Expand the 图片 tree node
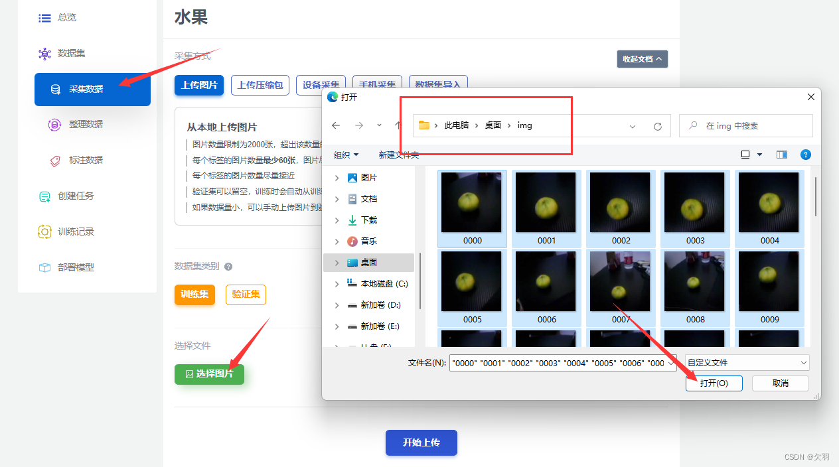Image resolution: width=839 pixels, height=467 pixels. tap(337, 178)
